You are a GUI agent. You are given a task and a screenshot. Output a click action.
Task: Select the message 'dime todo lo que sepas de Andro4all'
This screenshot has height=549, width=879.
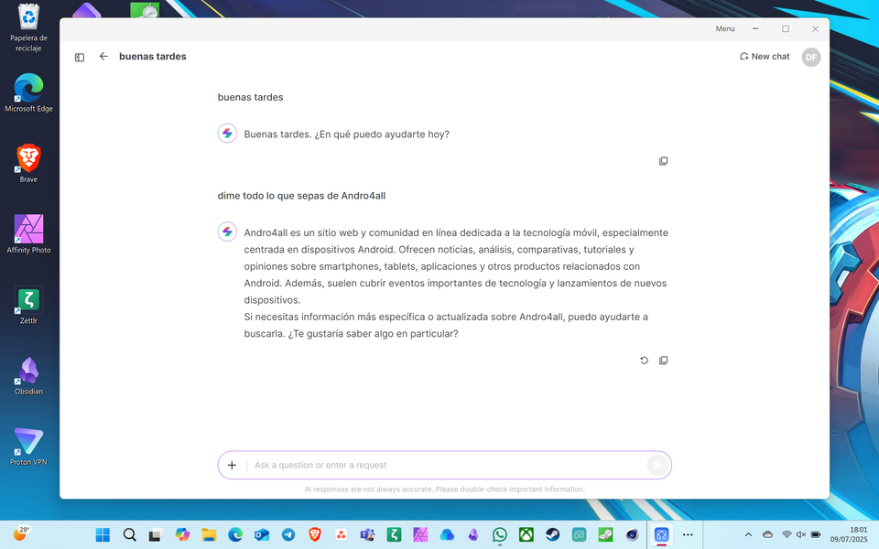tap(301, 196)
